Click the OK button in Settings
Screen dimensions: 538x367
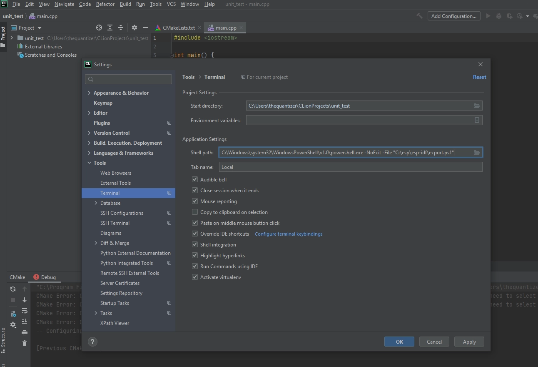click(399, 342)
